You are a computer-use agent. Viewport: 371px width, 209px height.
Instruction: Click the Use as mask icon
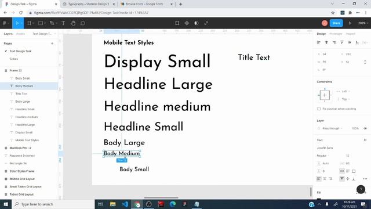[196, 23]
